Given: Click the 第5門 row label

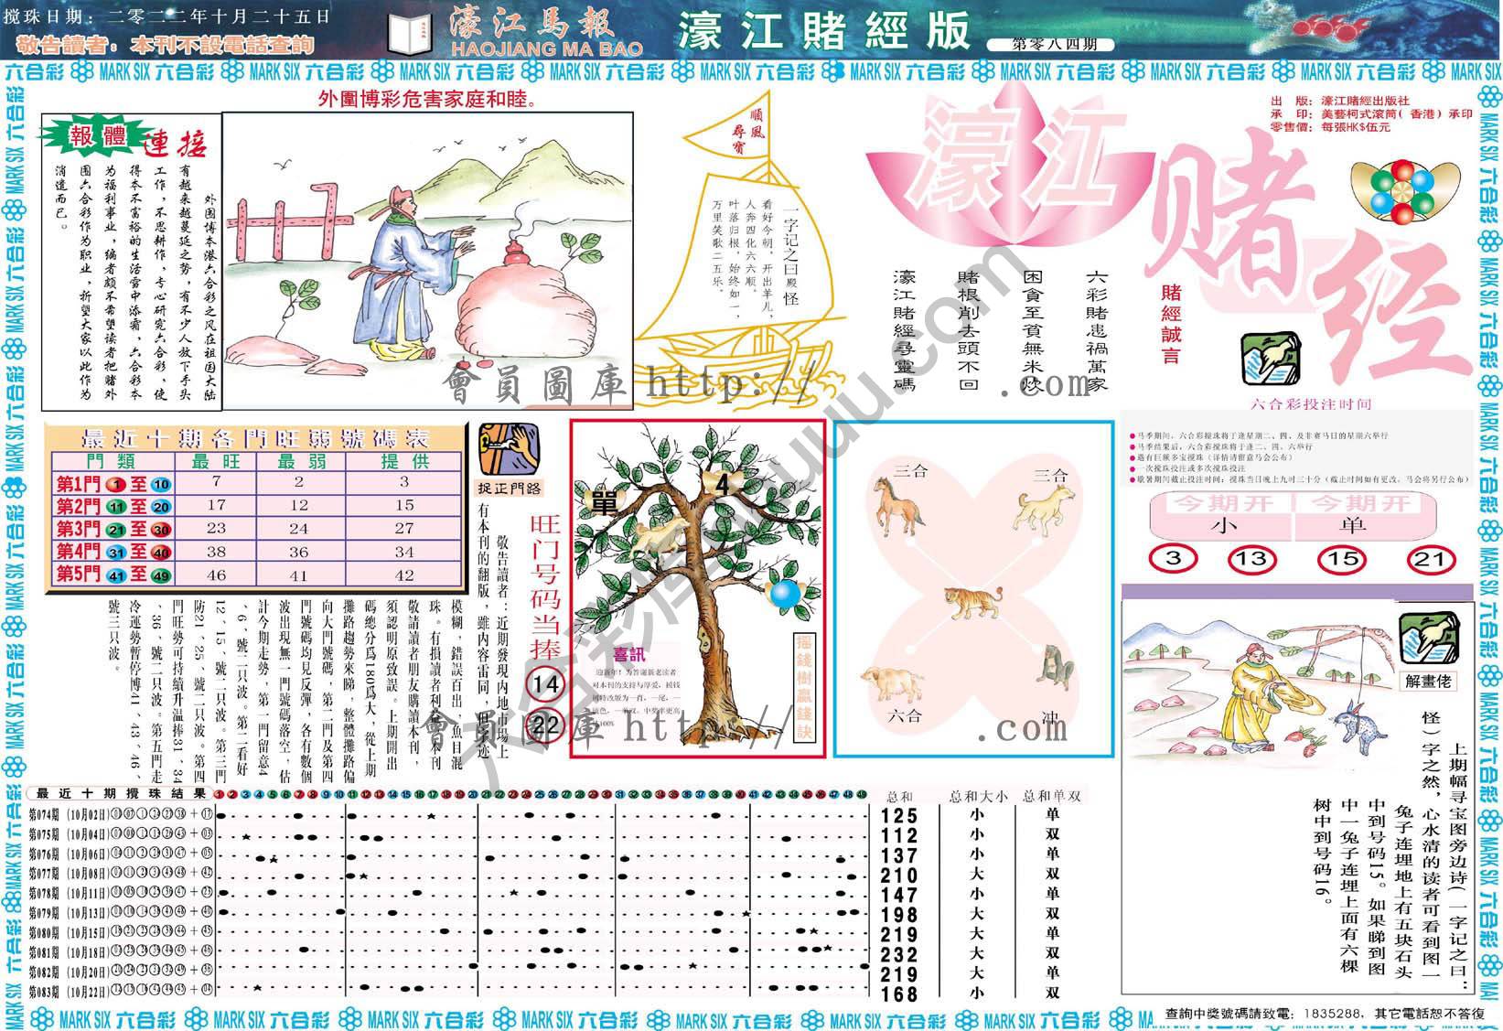Looking at the screenshot, I should [x=78, y=575].
